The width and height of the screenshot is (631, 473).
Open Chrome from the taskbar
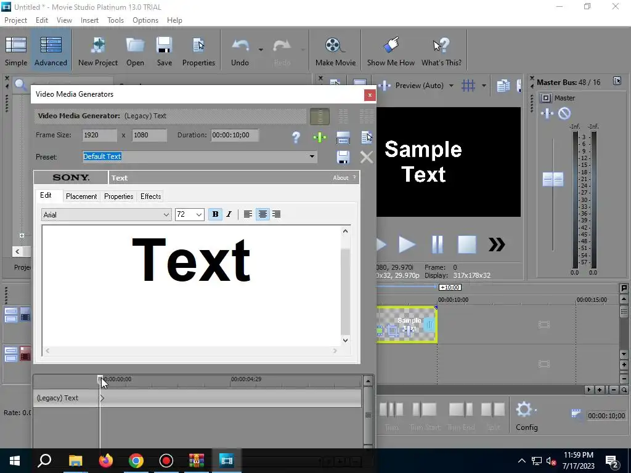point(136,461)
